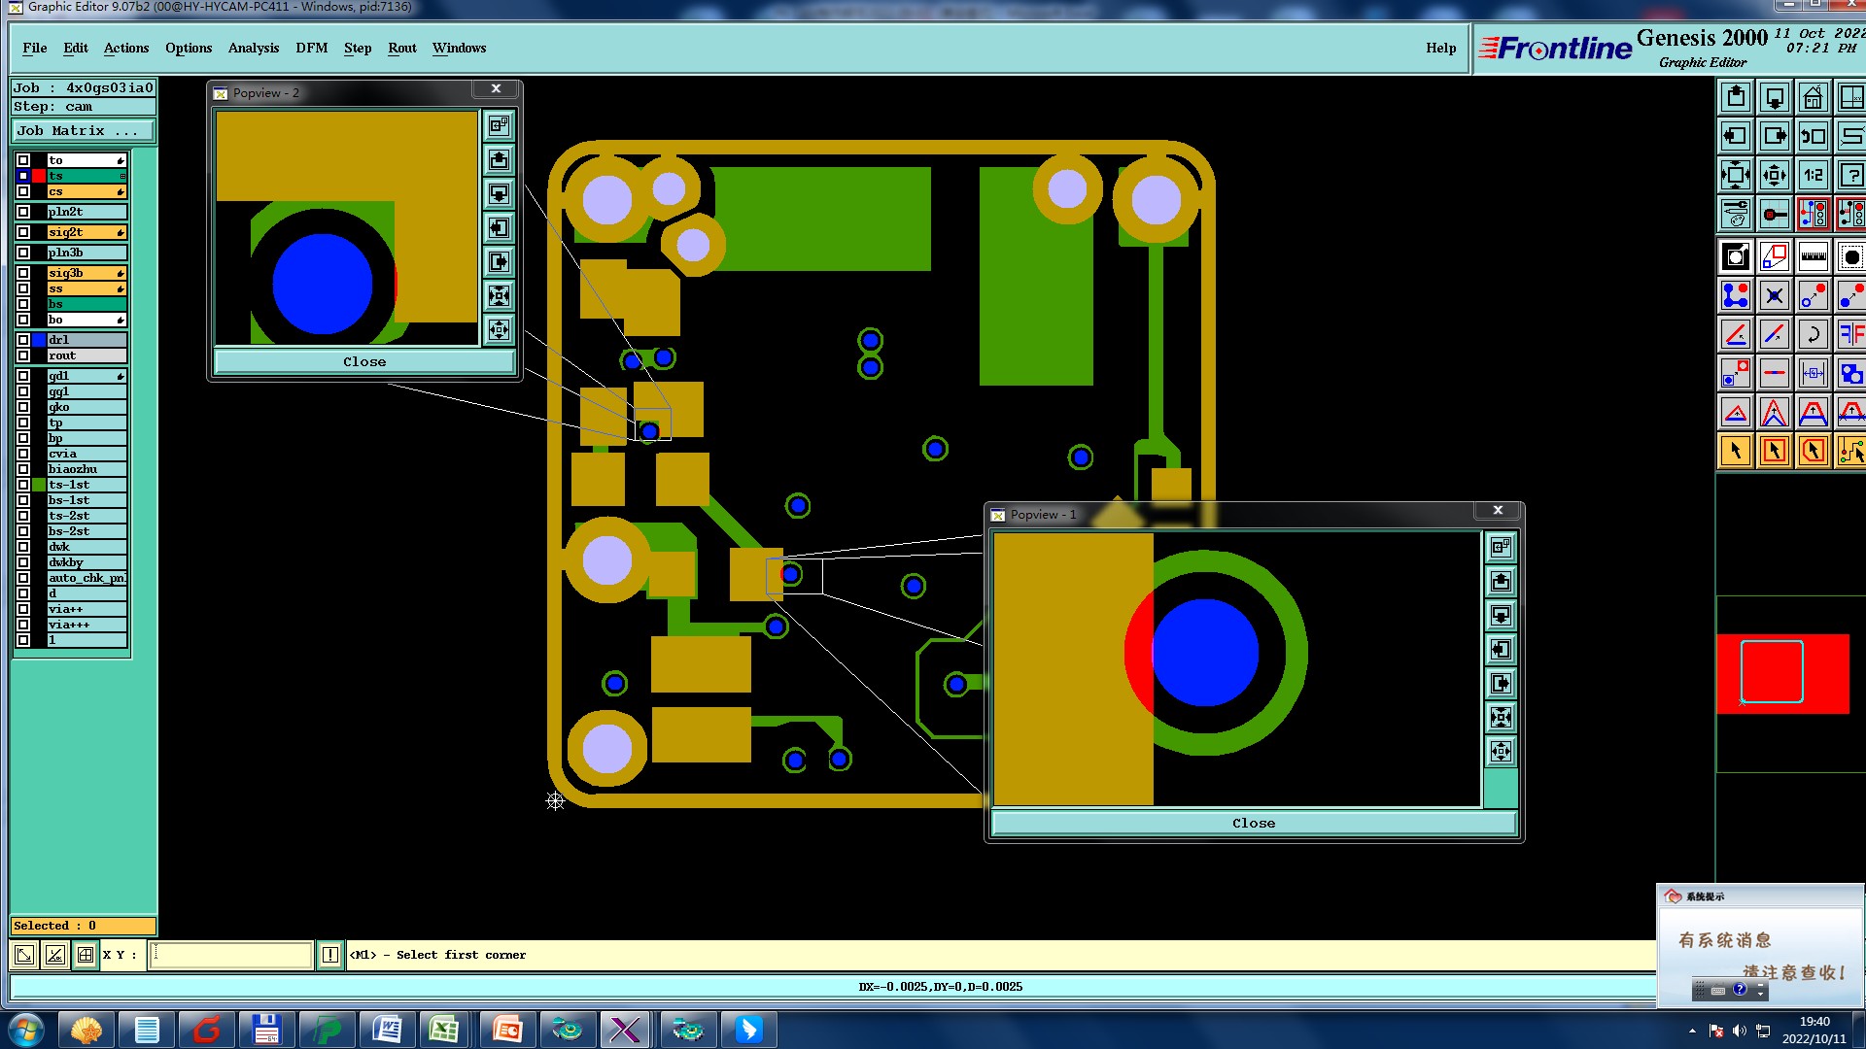Toggle the checkbox for layer drl

23,340
